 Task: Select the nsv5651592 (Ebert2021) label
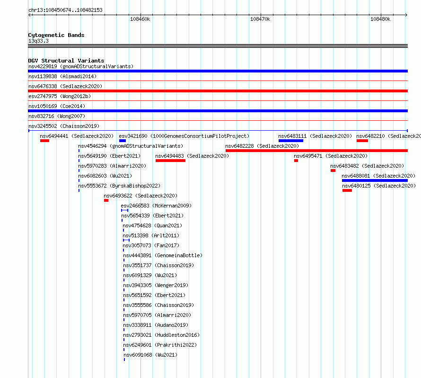click(x=154, y=295)
